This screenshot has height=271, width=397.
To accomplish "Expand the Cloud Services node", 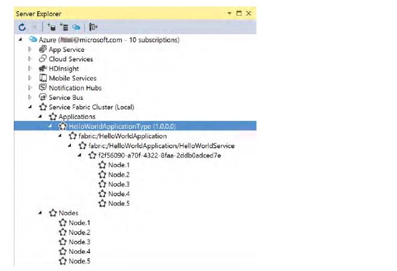I will coord(30,59).
